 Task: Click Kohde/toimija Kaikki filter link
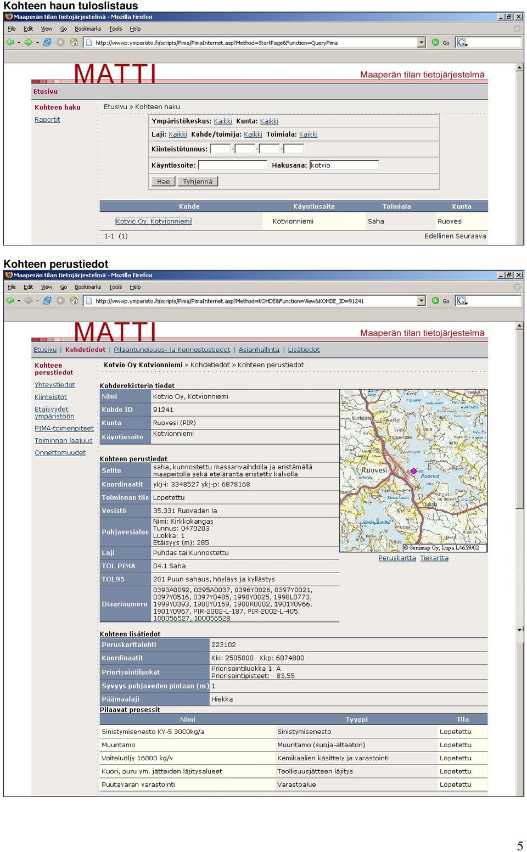tap(253, 134)
